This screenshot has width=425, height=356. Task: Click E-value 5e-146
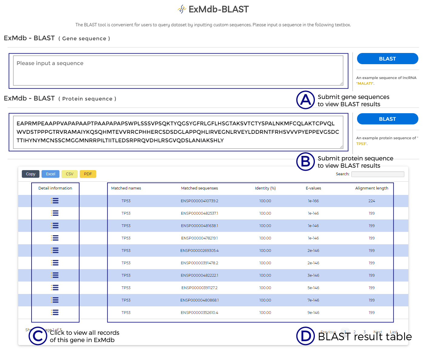[313, 288]
